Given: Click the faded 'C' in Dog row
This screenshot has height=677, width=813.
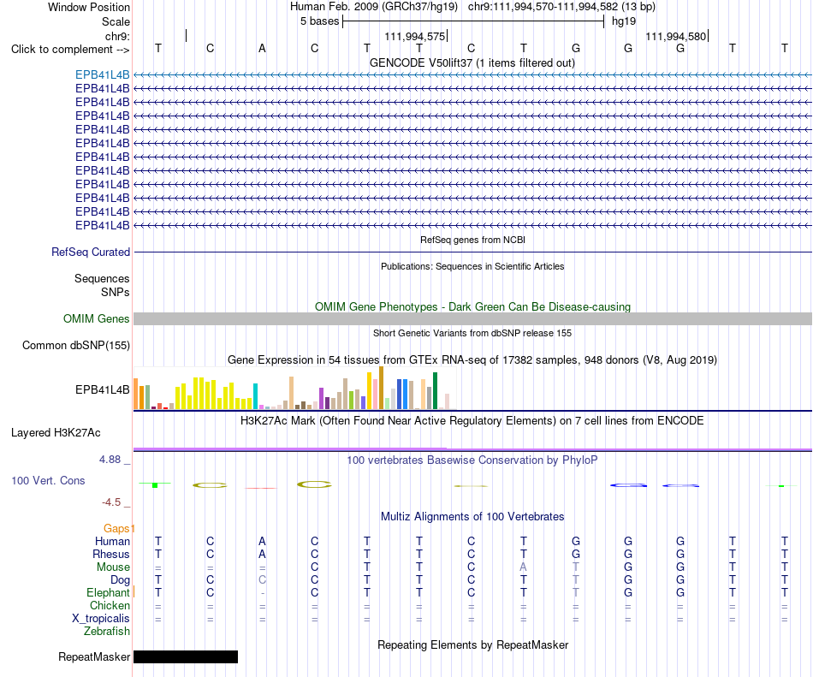Looking at the screenshot, I should [263, 579].
